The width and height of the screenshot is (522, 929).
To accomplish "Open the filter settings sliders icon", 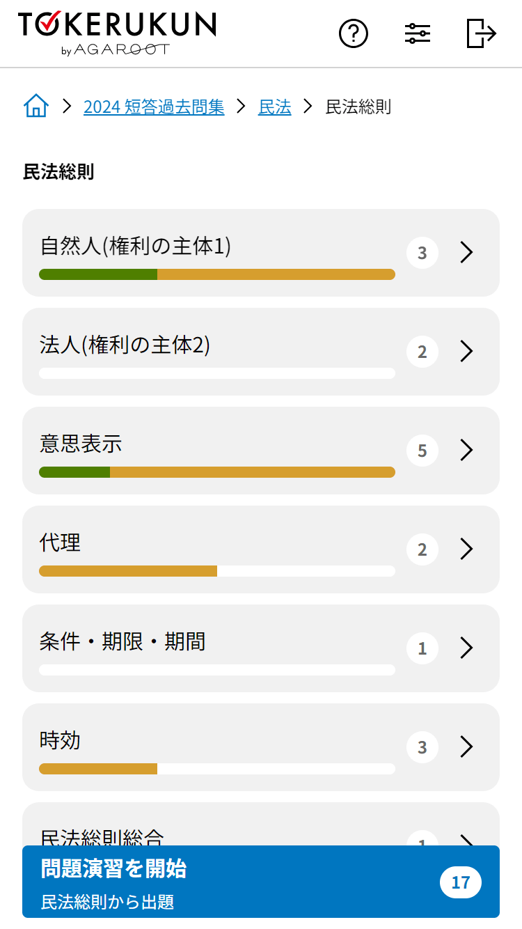I will [418, 33].
